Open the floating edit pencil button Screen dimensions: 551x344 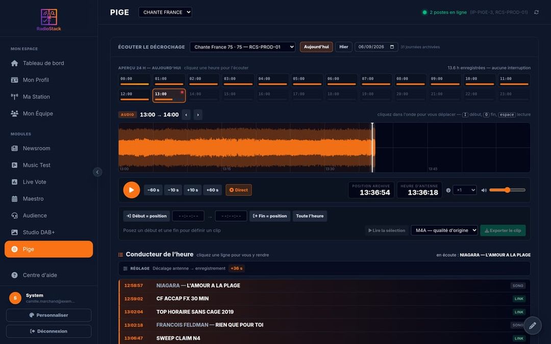coord(532,325)
